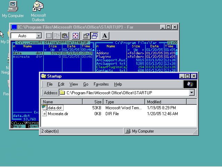Viewport: 222px width, 167px height.
Task: Maximize the Startup window
Action: click(x=188, y=76)
